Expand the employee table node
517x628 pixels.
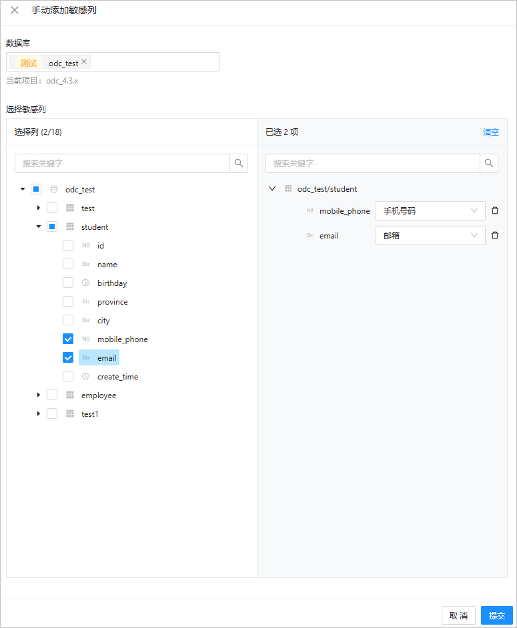tap(39, 395)
